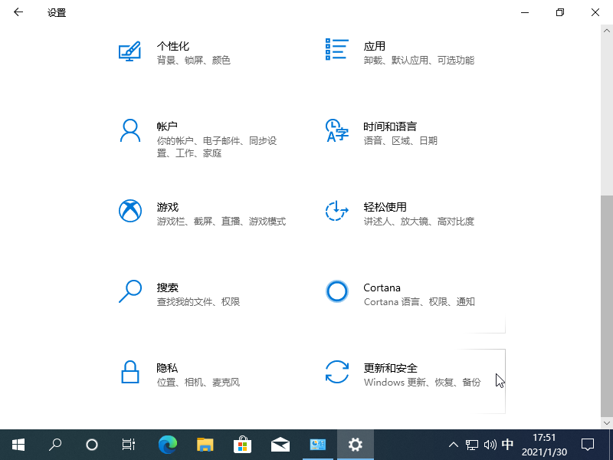613x460 pixels.
Task: Open the 时间和语言 time and language icon
Action: (337, 130)
